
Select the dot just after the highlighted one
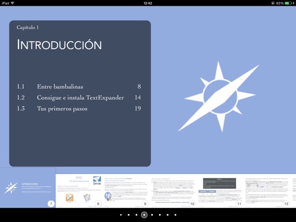tap(152, 215)
